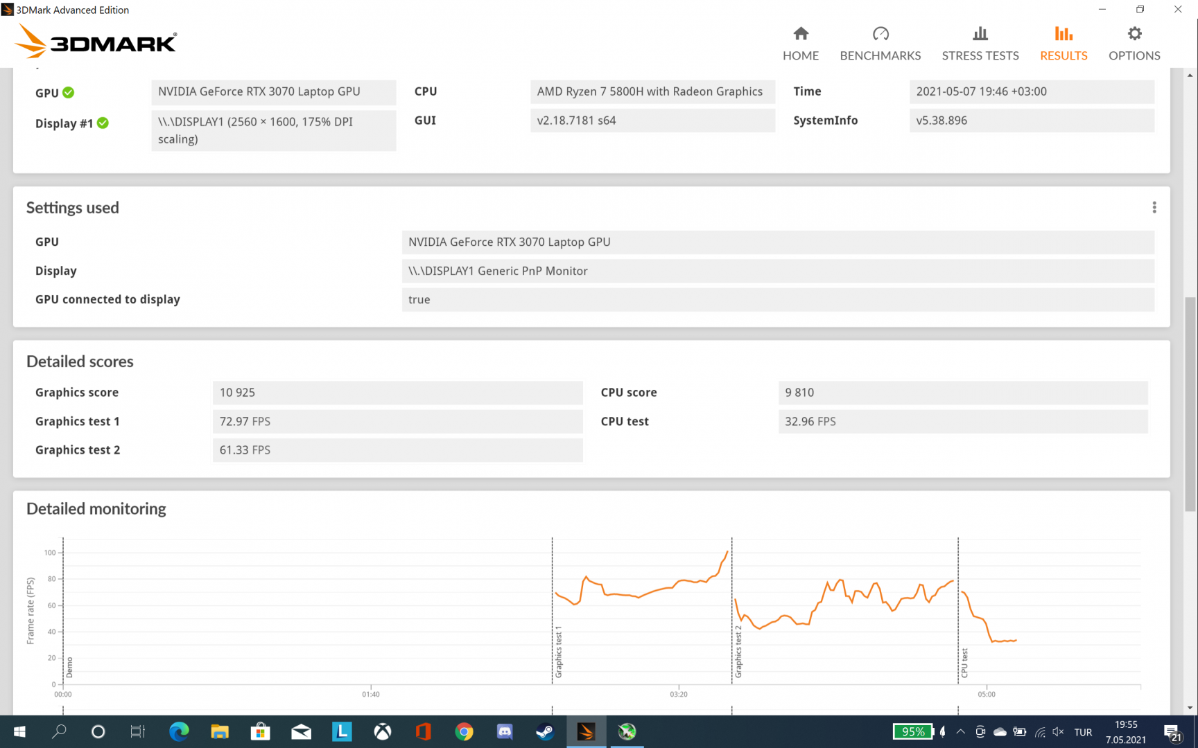This screenshot has height=748, width=1198.
Task: Click the muted volume tray icon
Action: pyautogui.click(x=1058, y=731)
